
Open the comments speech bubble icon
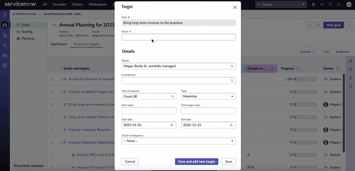click(310, 25)
